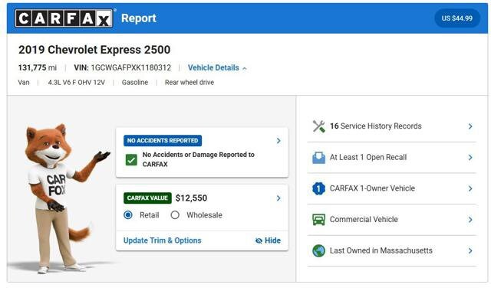Screen dimensions: 491x291
Task: Click the VIN number 1GCWGAFPXK1180312
Action: coord(131,68)
